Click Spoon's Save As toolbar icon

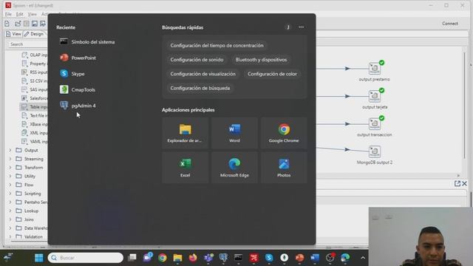pyautogui.click(x=43, y=24)
